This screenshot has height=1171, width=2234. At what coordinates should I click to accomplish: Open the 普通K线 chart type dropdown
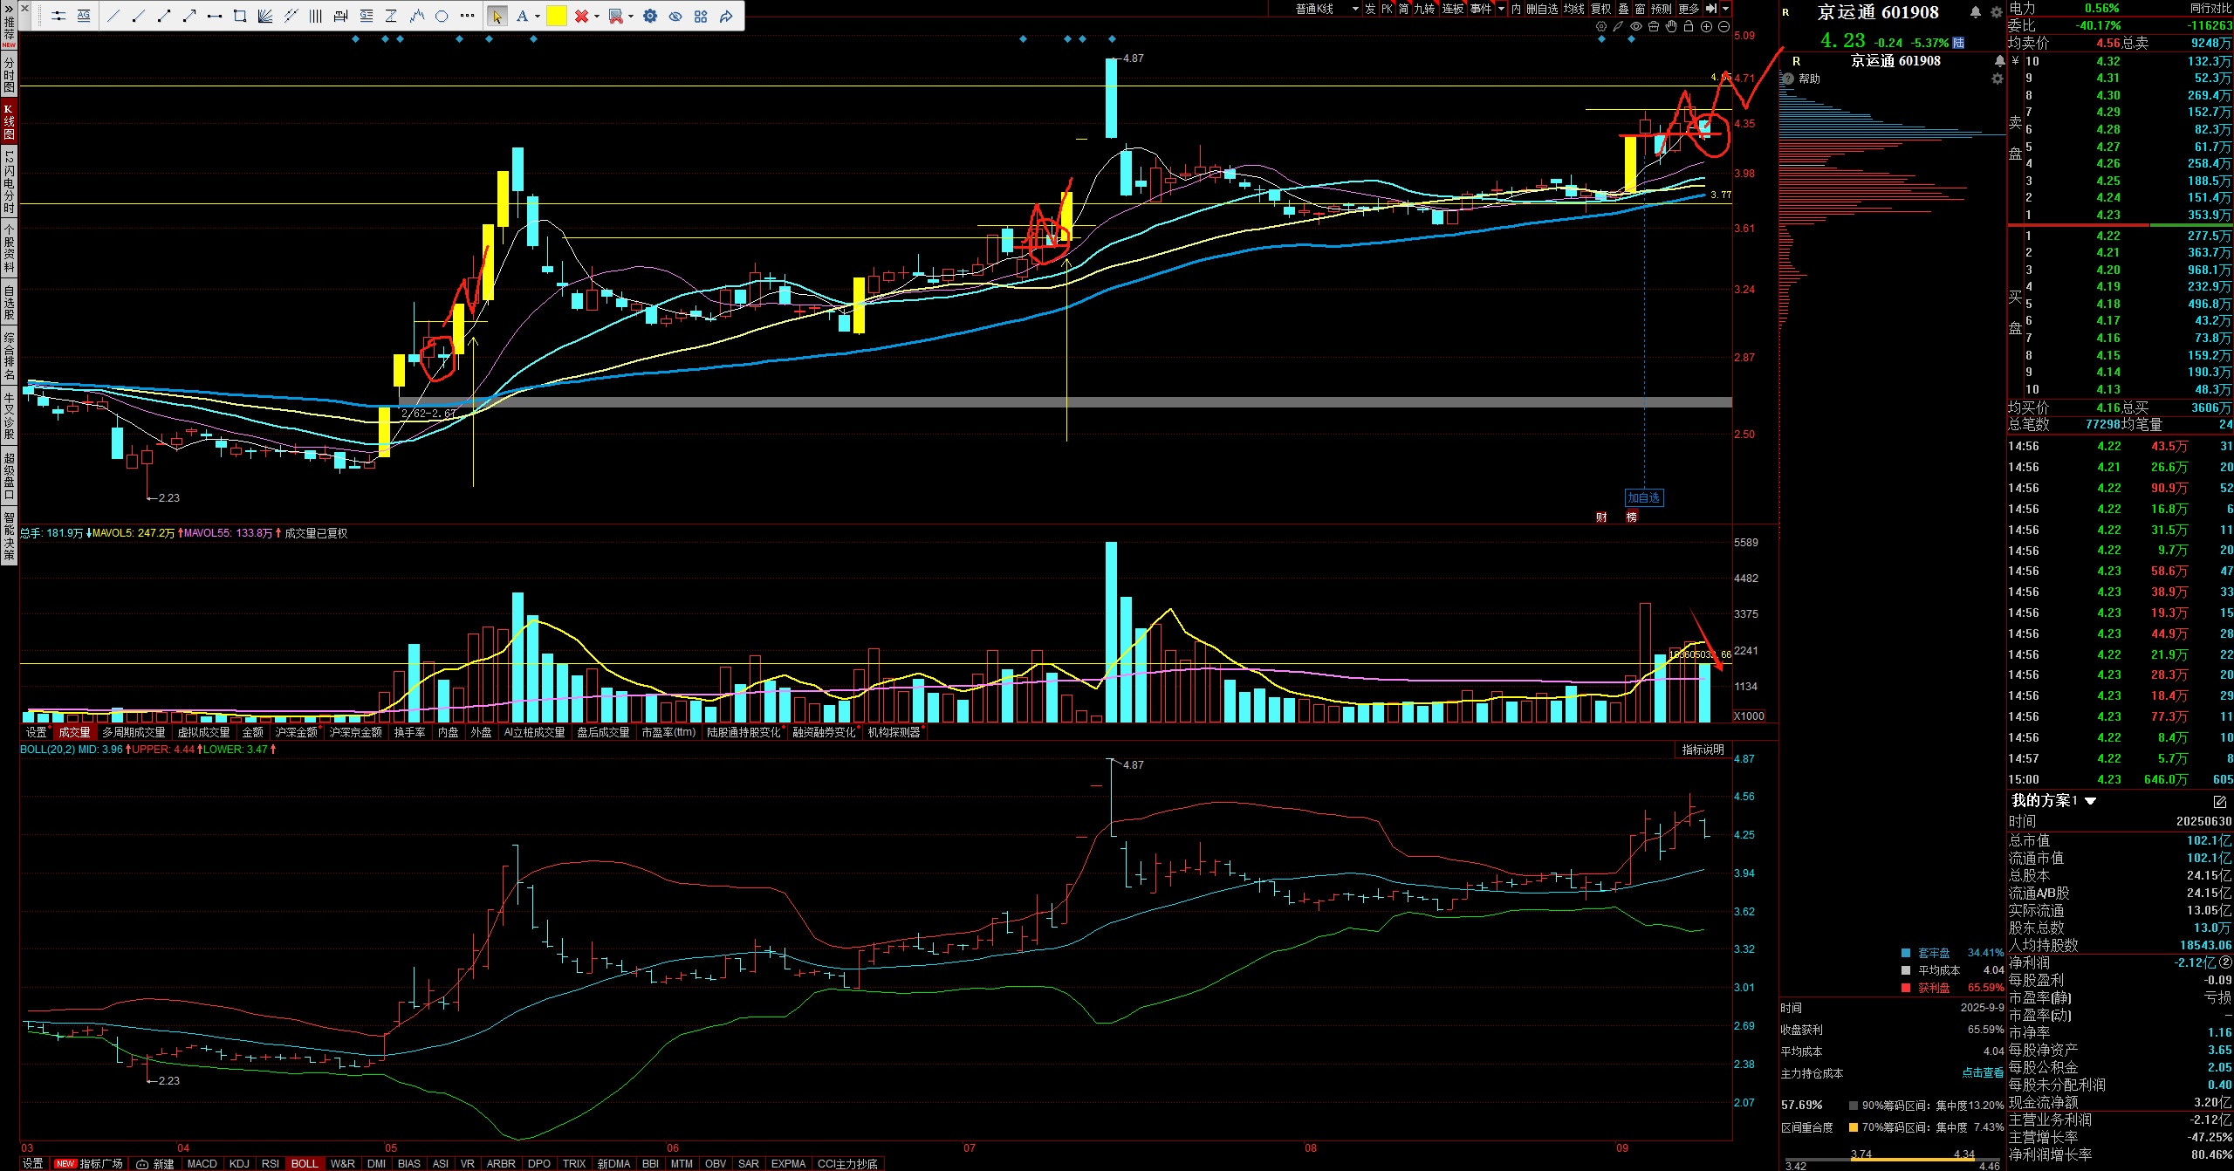pyautogui.click(x=1326, y=9)
